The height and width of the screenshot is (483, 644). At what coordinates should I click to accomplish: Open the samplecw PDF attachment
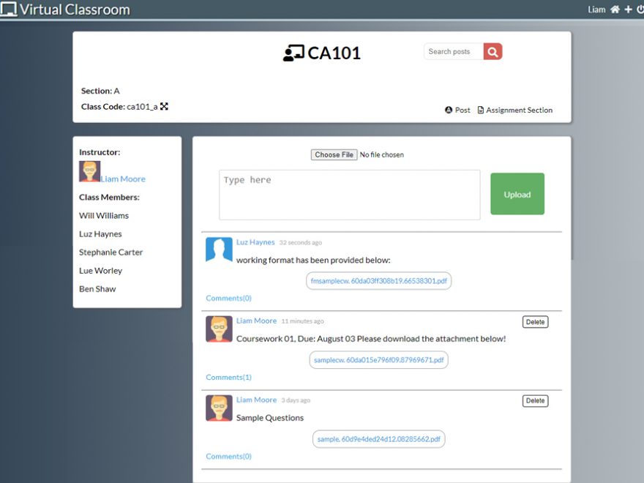(x=378, y=360)
